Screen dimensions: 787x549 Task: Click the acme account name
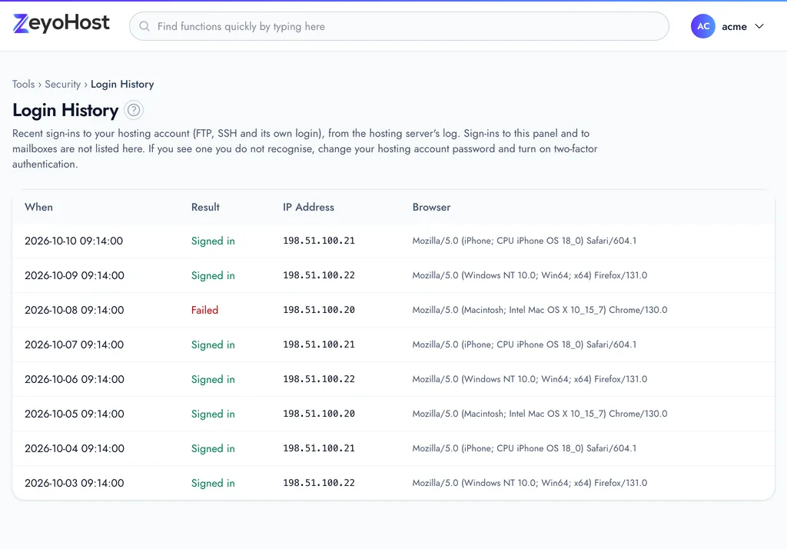[x=734, y=27]
